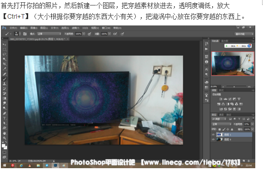Open the Layer menu
Screen dimensions: 263x170
[x=44, y=28]
